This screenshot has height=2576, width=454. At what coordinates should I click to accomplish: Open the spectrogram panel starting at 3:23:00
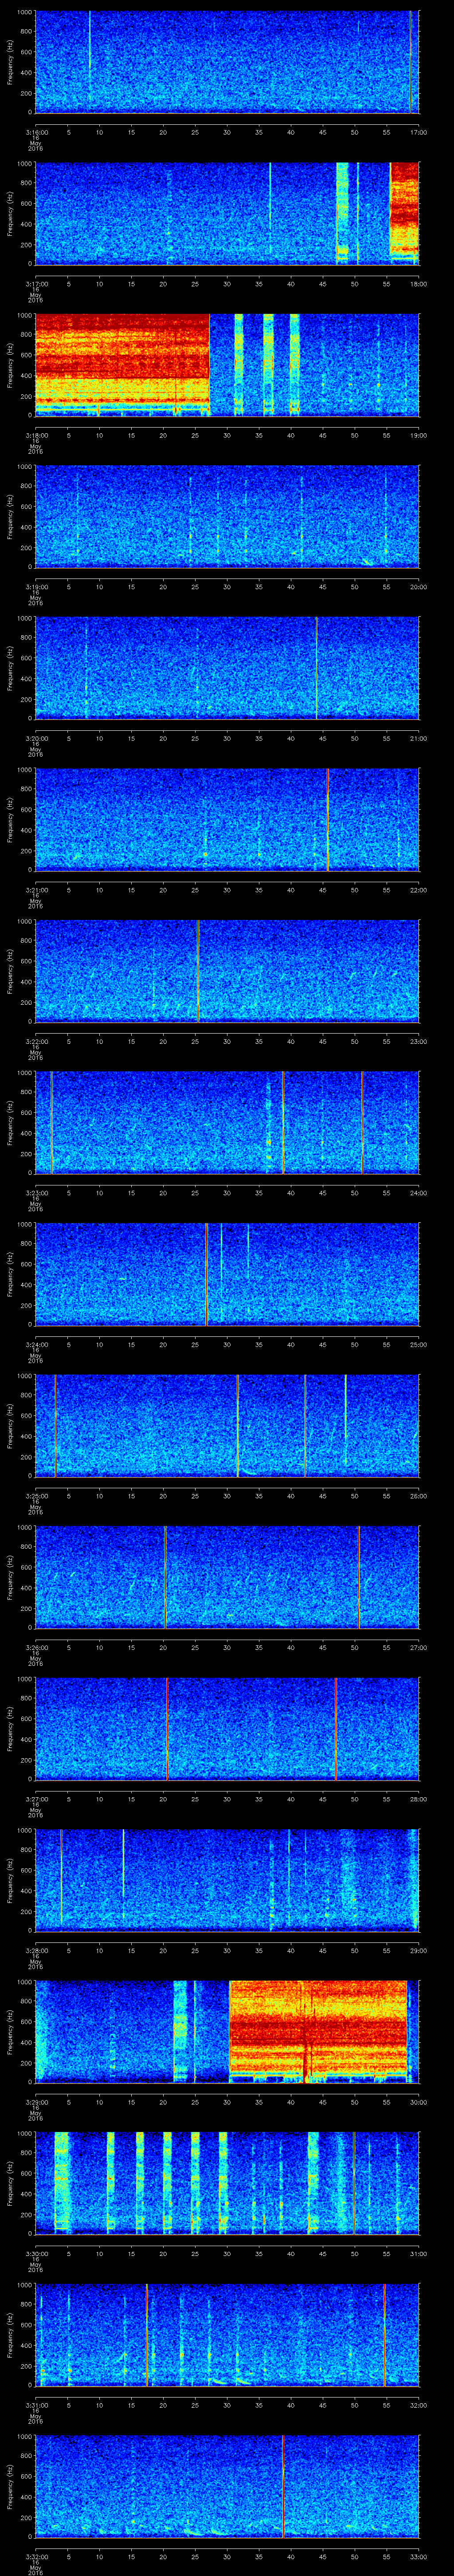[x=227, y=1122]
